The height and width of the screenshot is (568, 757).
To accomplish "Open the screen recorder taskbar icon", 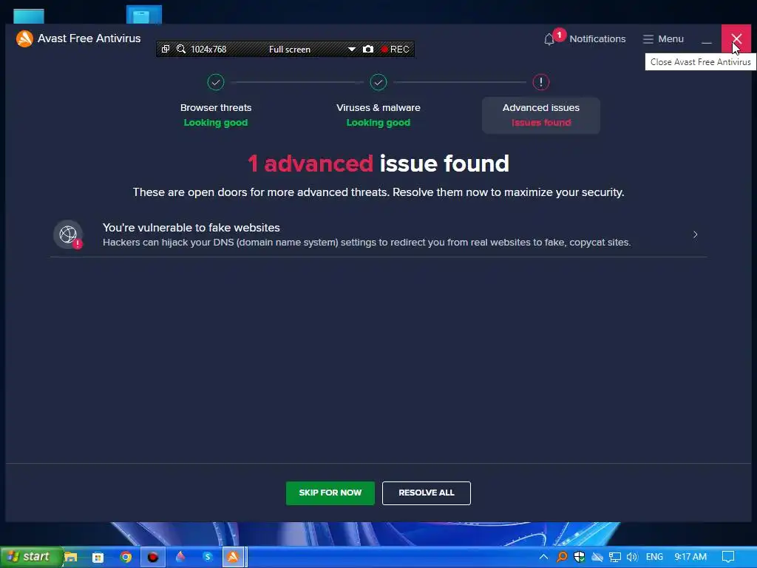I will click(x=153, y=558).
